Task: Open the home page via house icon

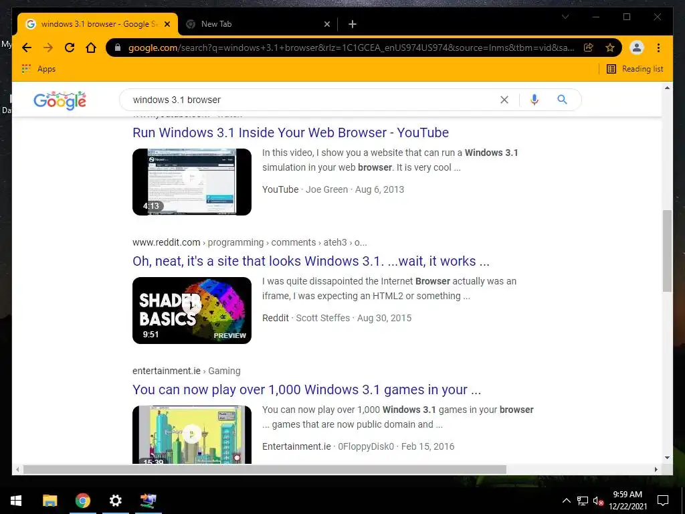Action: pos(91,48)
